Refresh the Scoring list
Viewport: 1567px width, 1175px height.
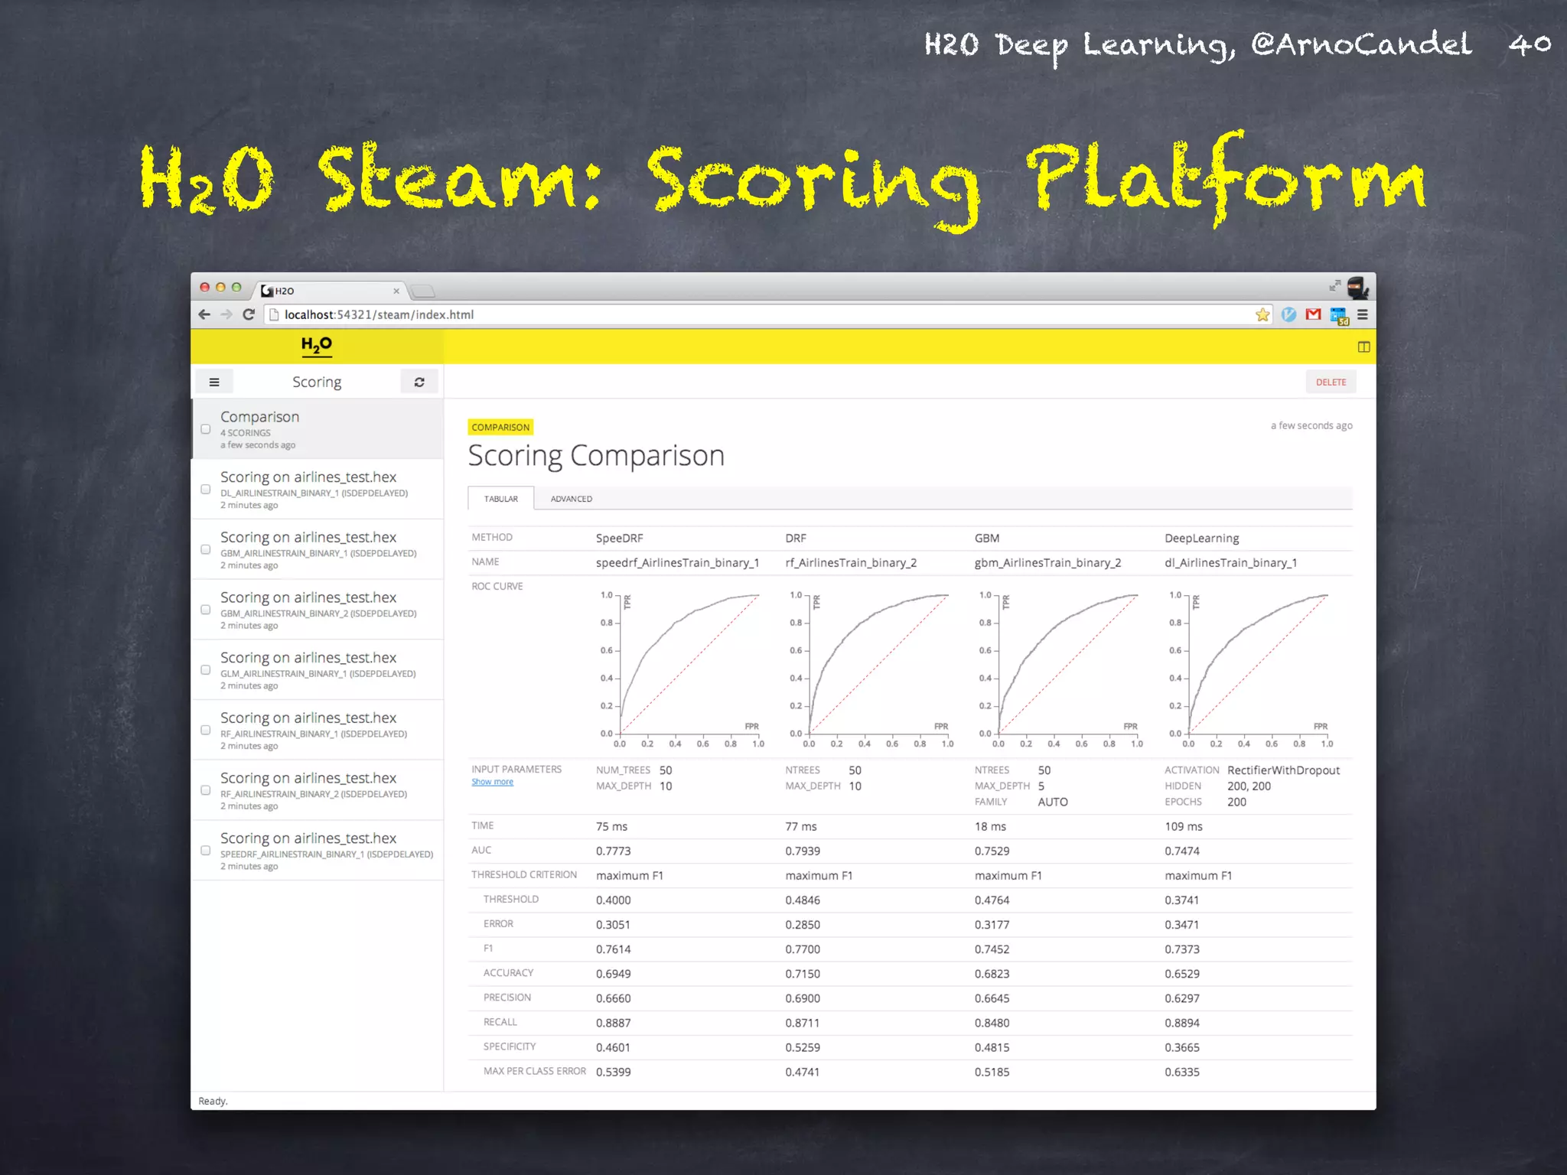[419, 382]
